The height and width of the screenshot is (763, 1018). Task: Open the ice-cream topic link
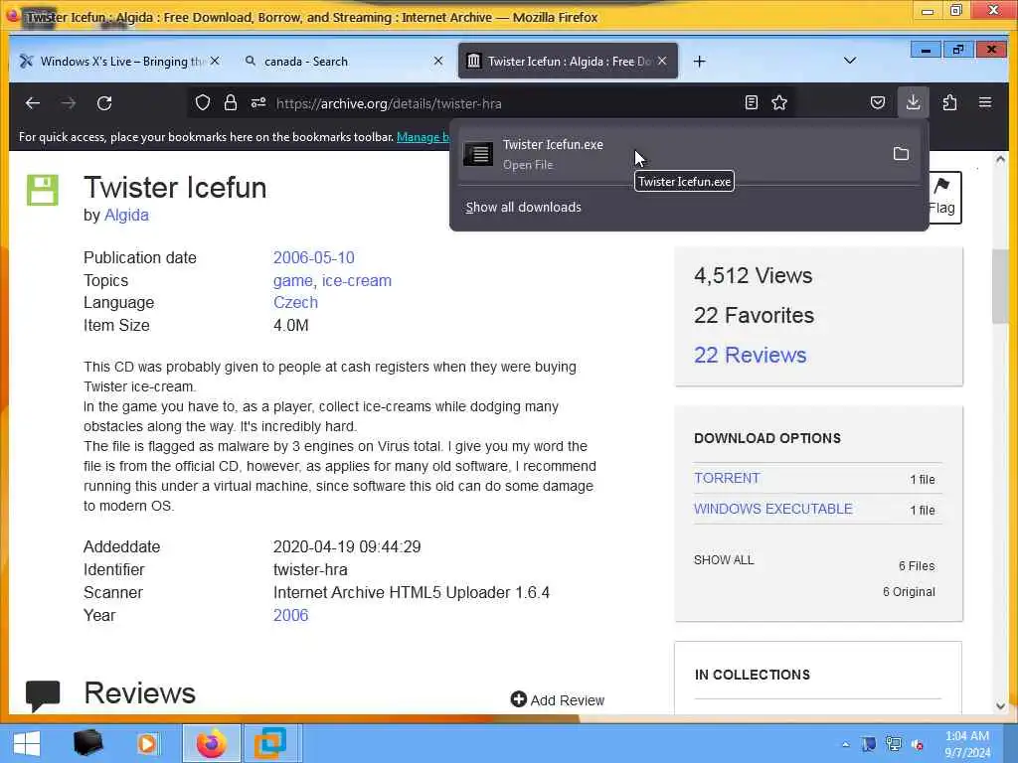point(357,281)
